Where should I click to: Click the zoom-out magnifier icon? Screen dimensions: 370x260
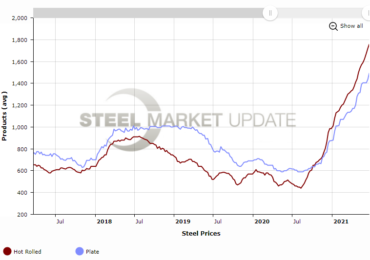coord(333,26)
